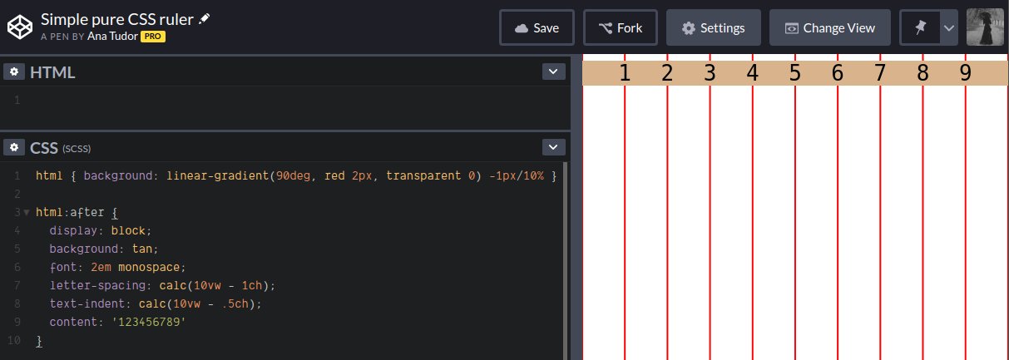Click ruler number 1 in preview

coord(625,73)
